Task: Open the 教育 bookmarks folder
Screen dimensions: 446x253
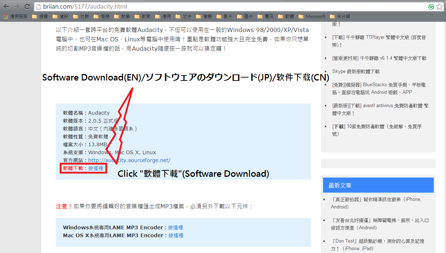Action: (142, 16)
